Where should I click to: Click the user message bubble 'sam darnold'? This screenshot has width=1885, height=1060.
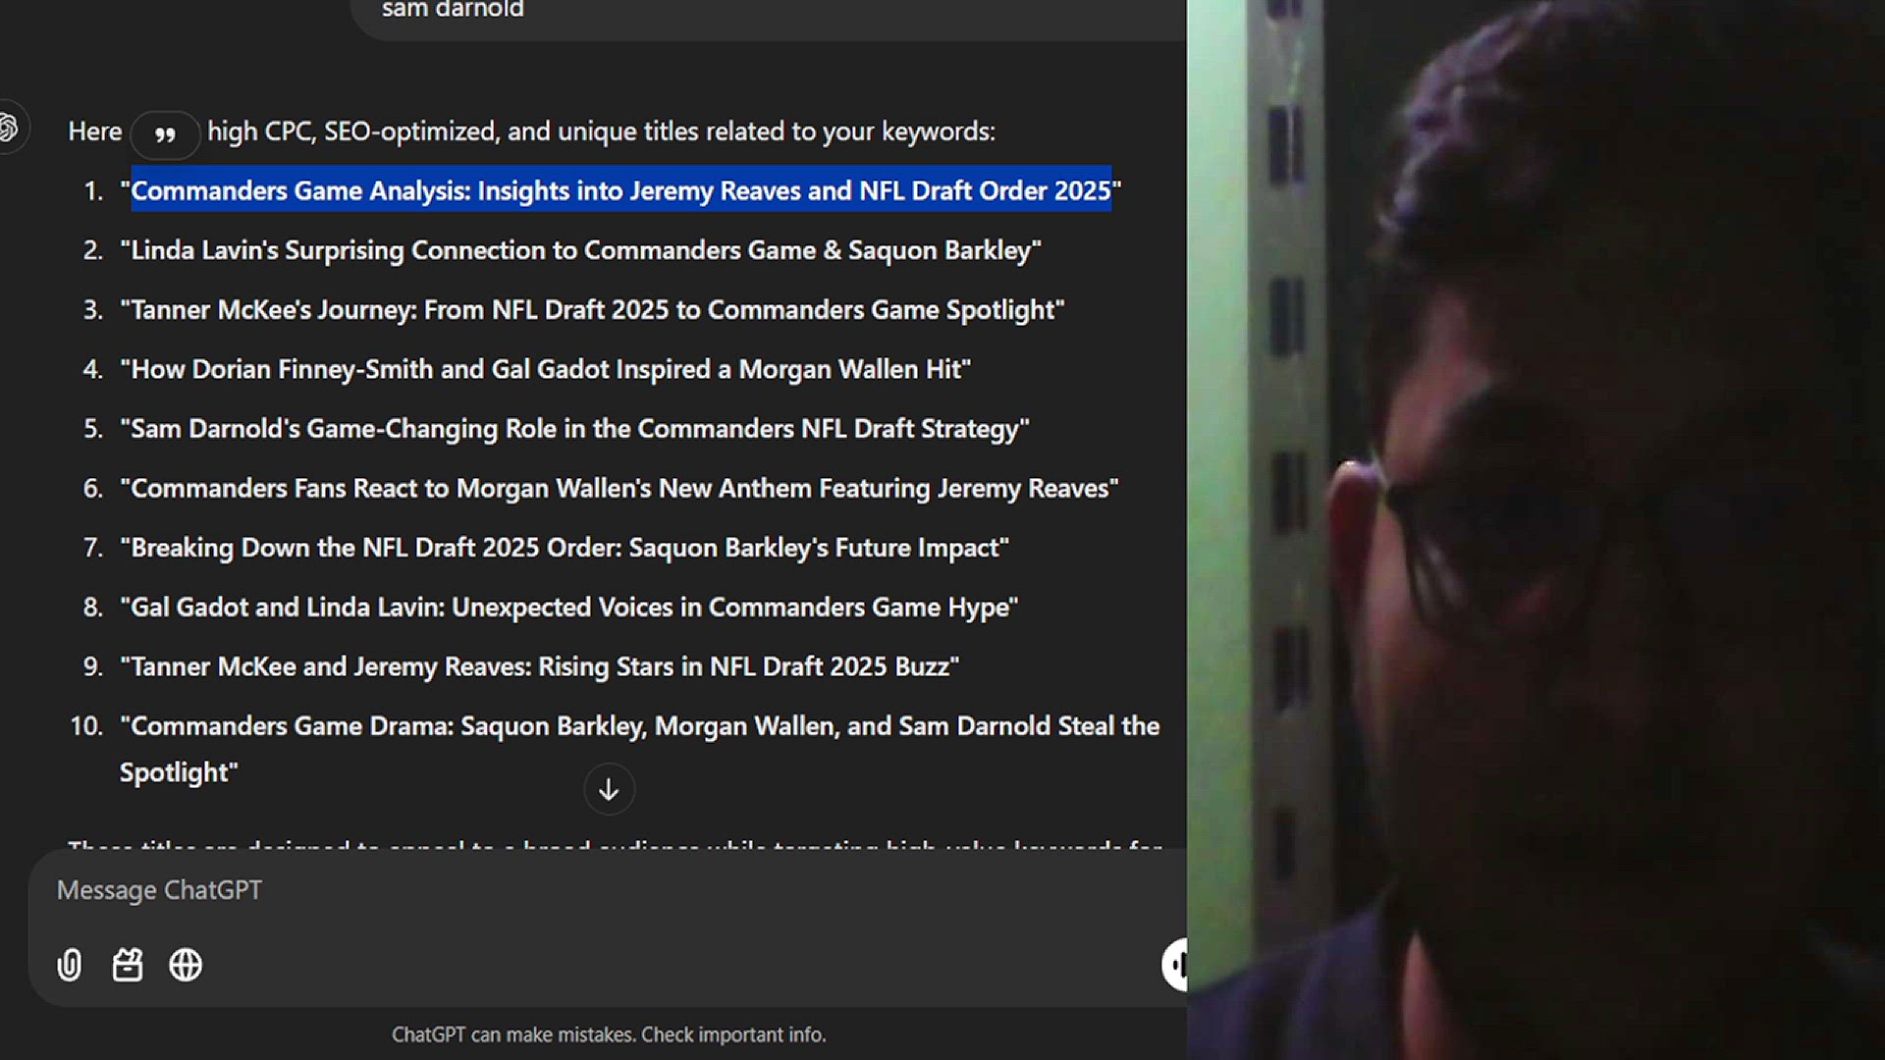tap(453, 10)
